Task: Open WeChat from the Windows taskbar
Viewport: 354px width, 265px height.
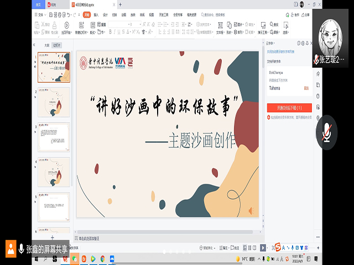Action: pyautogui.click(x=75, y=259)
